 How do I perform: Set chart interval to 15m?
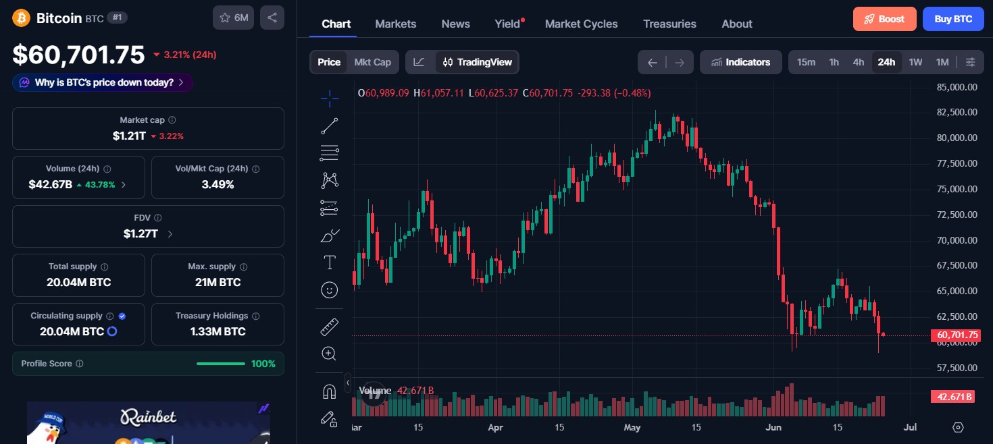[806, 62]
